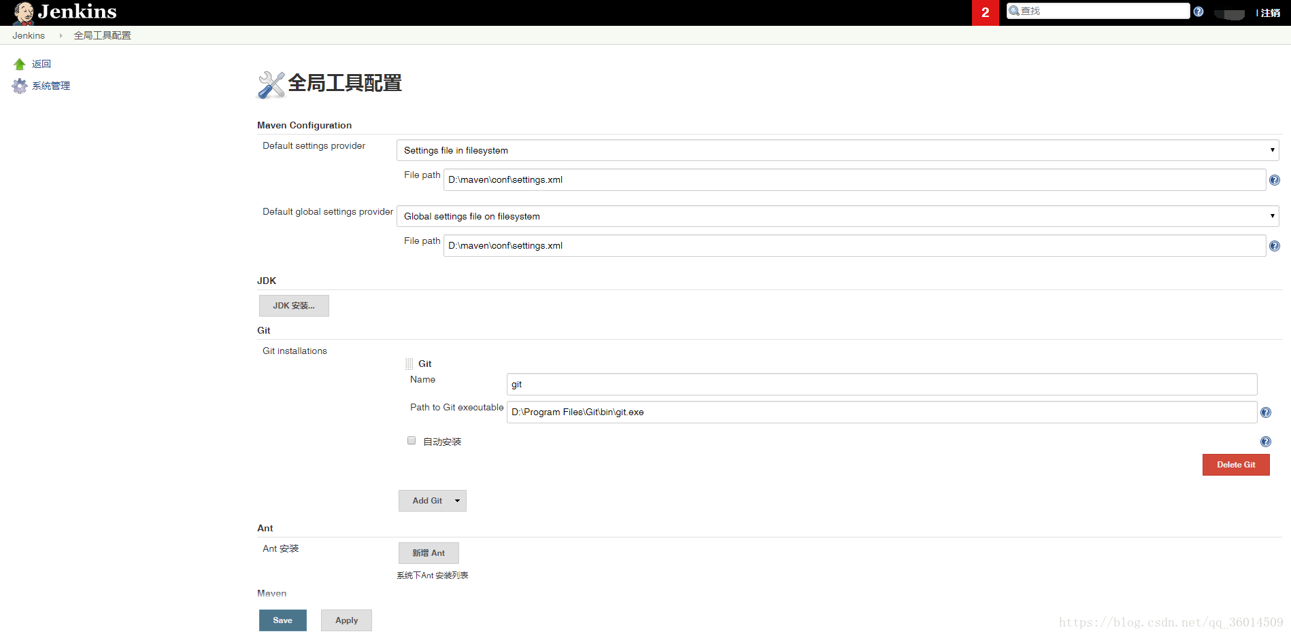Click the 注销 logout link

tap(1270, 13)
